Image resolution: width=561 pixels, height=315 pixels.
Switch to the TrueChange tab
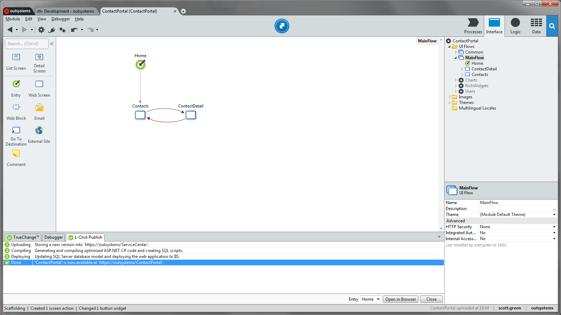point(22,237)
